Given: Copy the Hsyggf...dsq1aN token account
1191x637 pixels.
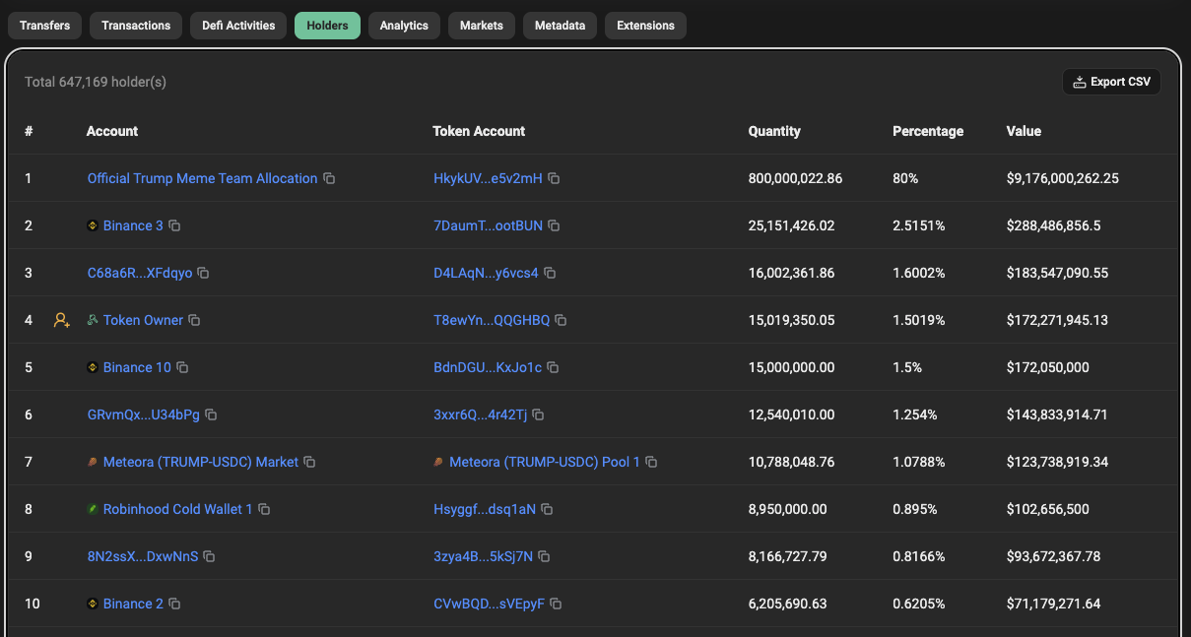Looking at the screenshot, I should (x=547, y=509).
